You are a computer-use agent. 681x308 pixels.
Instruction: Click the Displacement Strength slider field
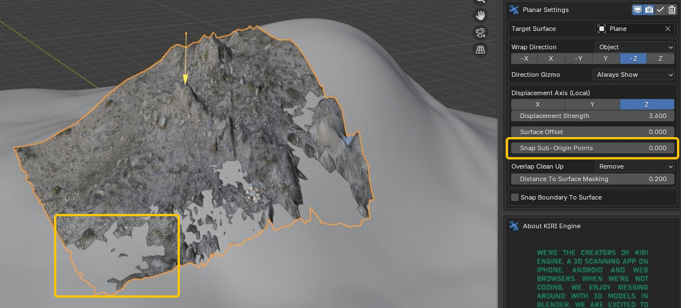592,116
